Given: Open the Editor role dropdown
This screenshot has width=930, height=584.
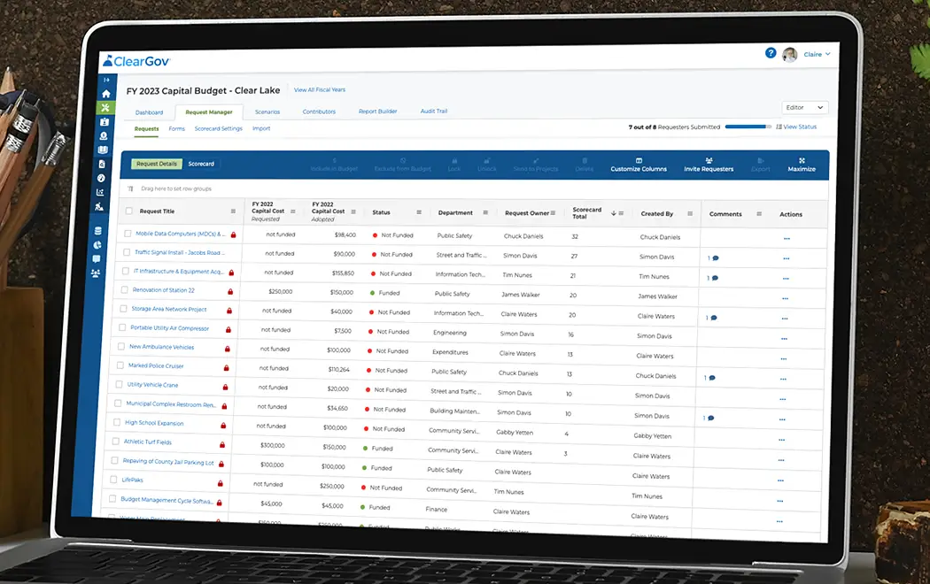Looking at the screenshot, I should click(805, 108).
